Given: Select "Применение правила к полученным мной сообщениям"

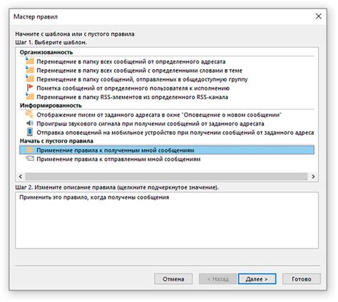Looking at the screenshot, I should pyautogui.click(x=167, y=150).
